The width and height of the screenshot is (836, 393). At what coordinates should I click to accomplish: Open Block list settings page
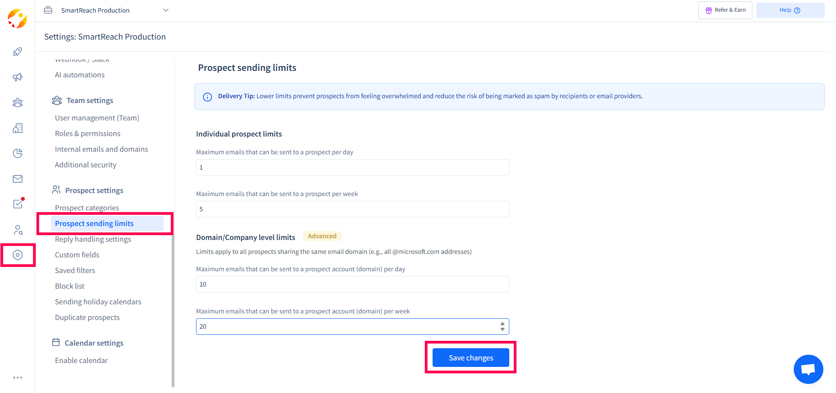pyautogui.click(x=70, y=286)
